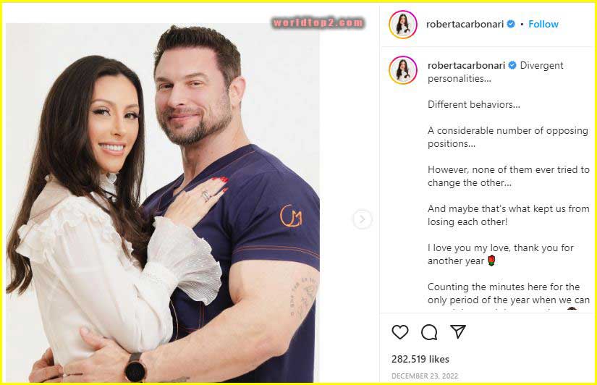Viewport: 597px width, 385px height.
Task: Share the post via paper plane icon
Action: tap(458, 331)
